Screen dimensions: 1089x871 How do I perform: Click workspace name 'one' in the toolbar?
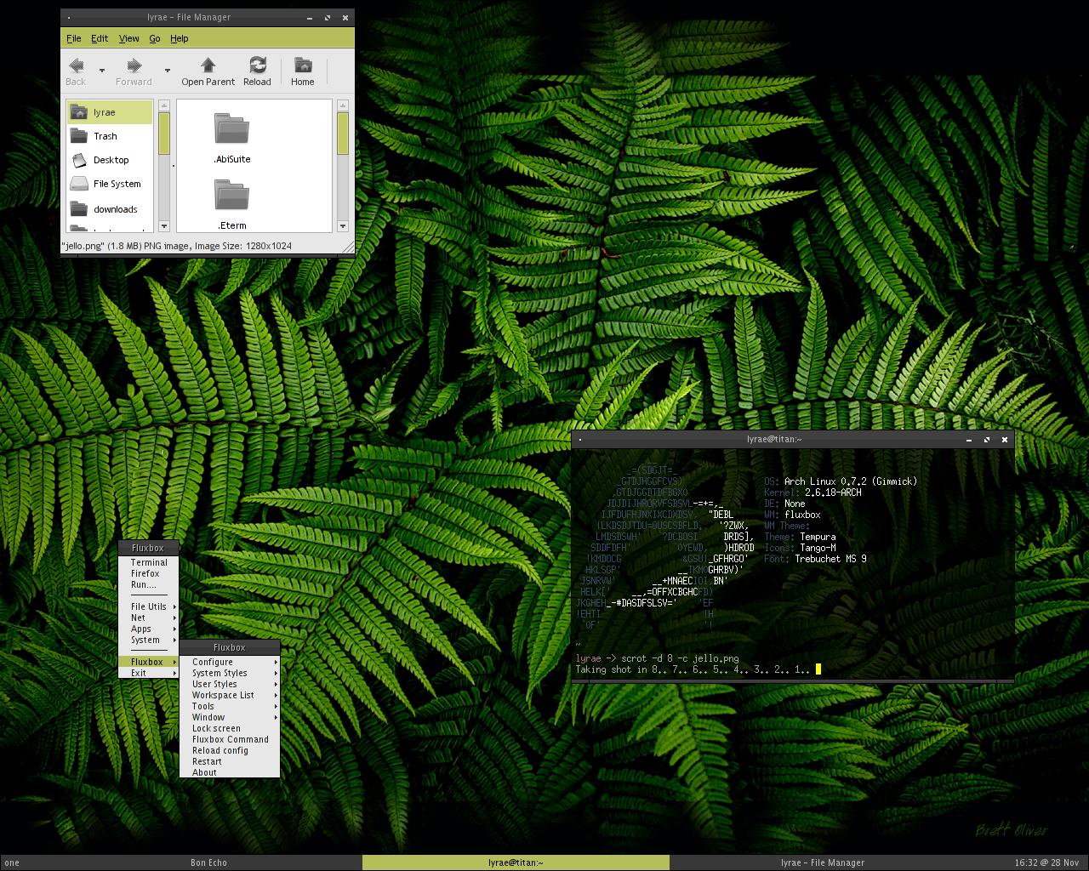point(12,862)
